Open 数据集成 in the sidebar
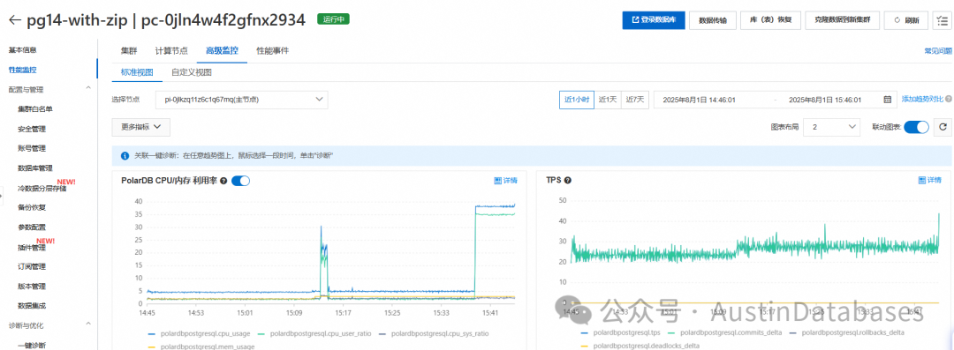The width and height of the screenshot is (954, 350). pos(32,306)
